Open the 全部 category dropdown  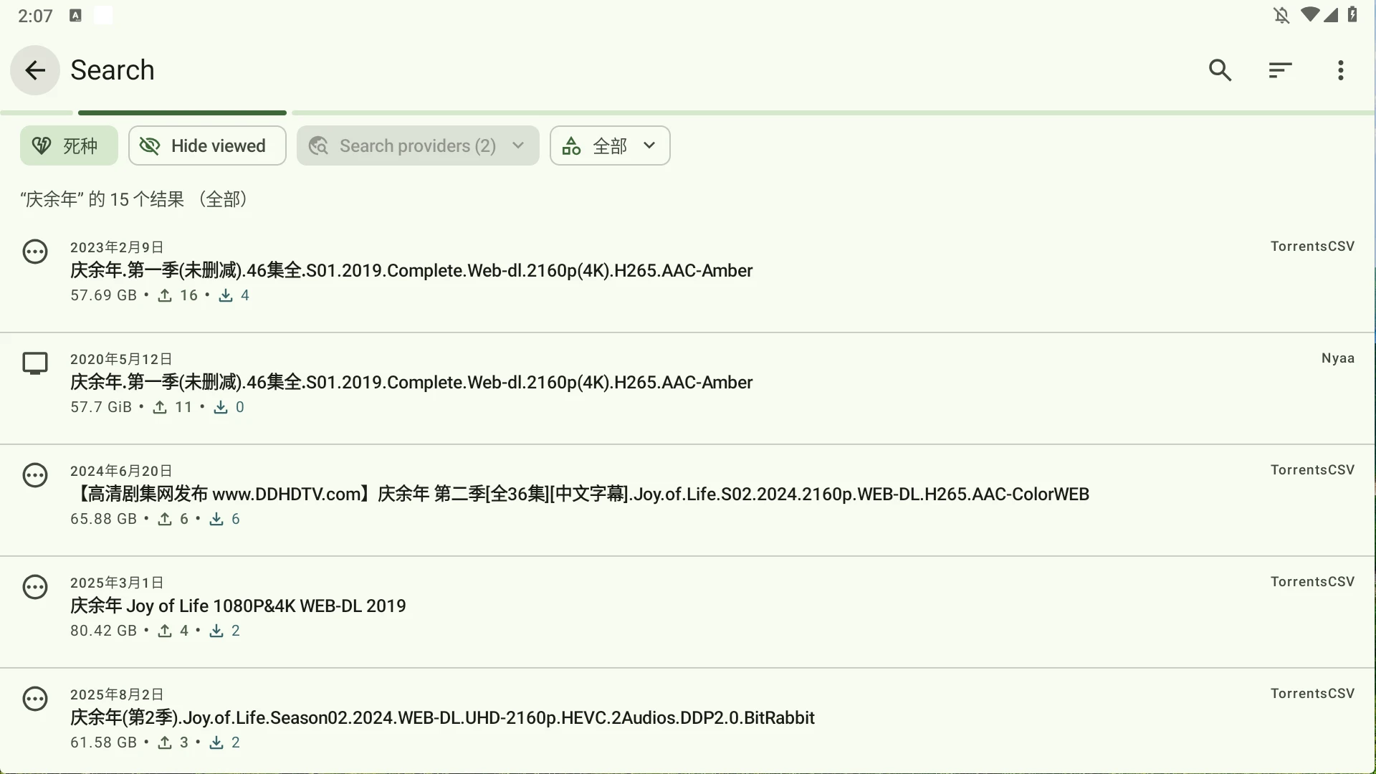tap(610, 145)
